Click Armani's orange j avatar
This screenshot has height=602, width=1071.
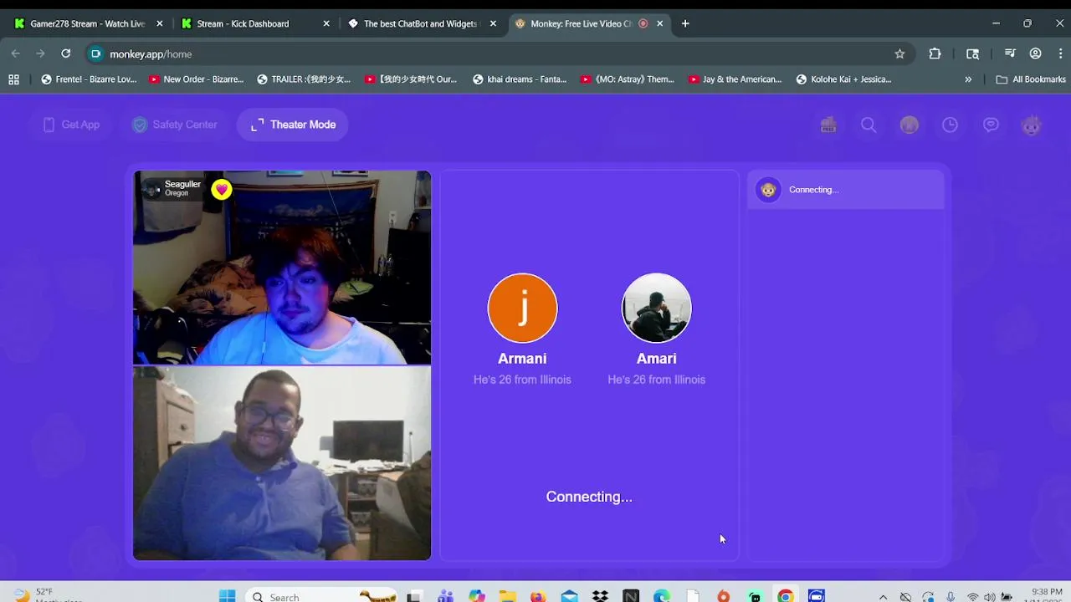[x=522, y=308]
